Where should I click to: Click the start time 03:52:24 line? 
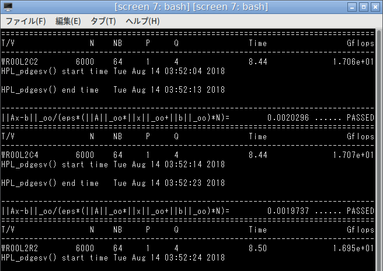click(x=113, y=258)
